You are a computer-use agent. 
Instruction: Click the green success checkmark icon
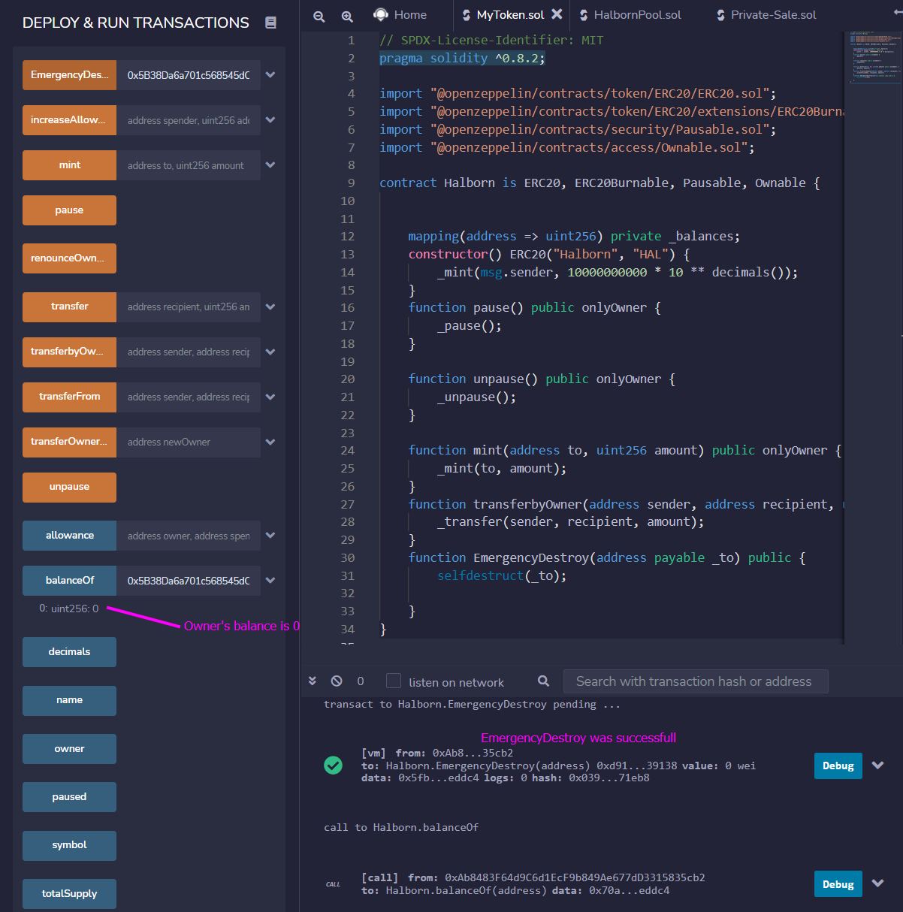coord(333,765)
